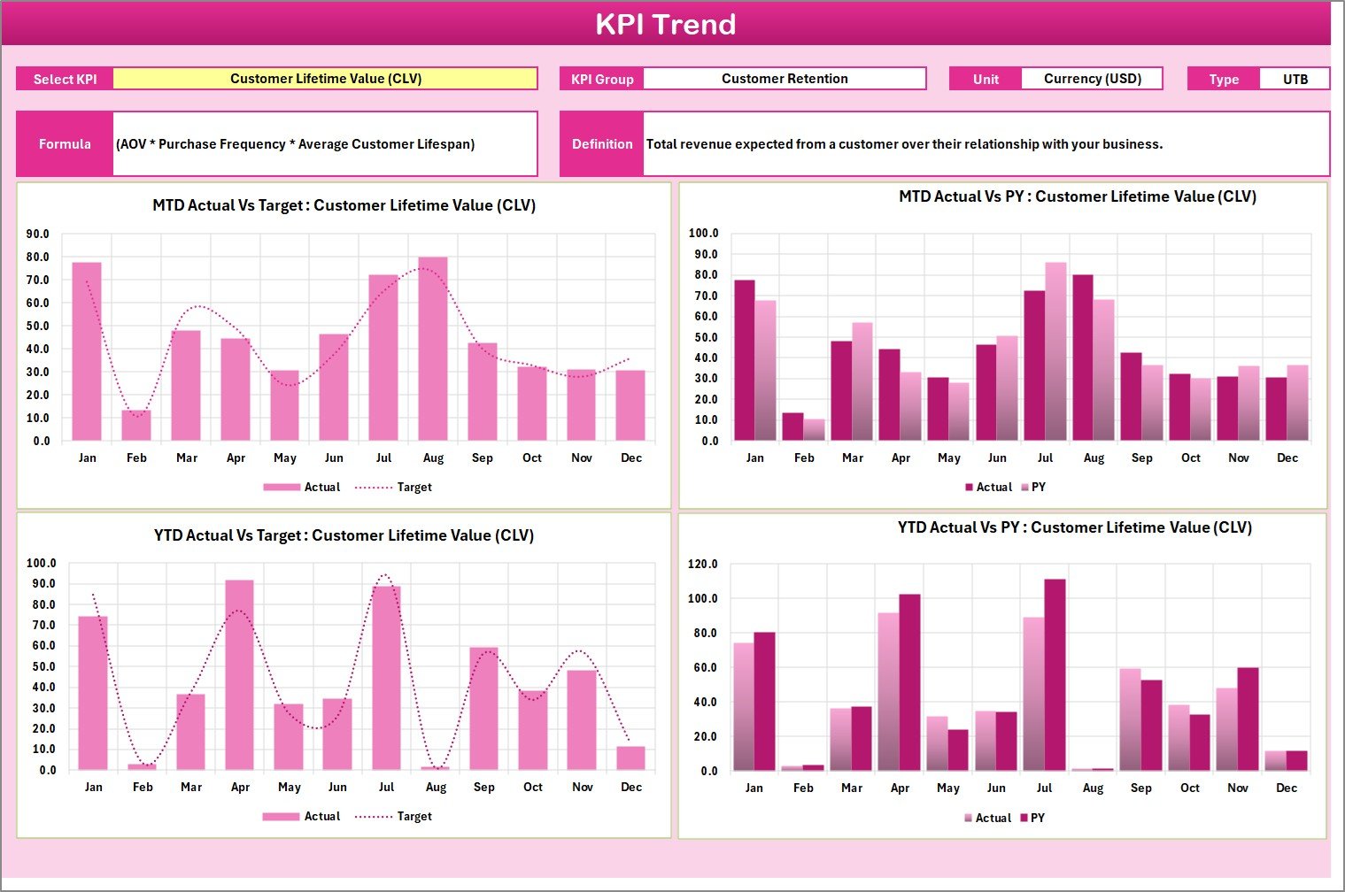
Task: Select the Customer Lifetime Value (CLV) input
Action: (327, 78)
